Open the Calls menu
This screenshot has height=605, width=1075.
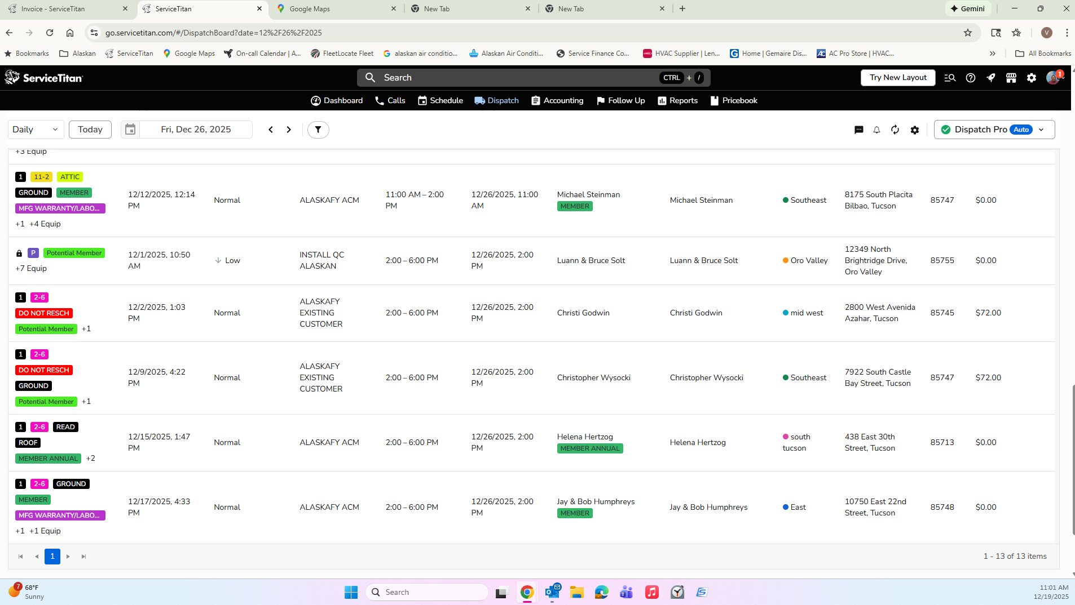tap(390, 100)
